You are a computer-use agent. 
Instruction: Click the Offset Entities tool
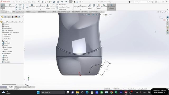pos(48,7)
